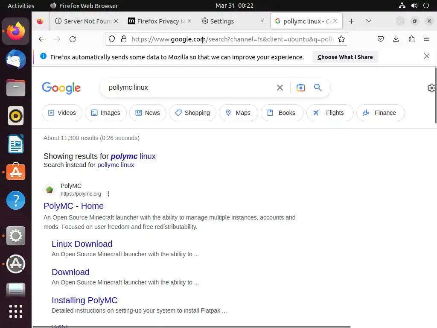Open the Downloads panel
This screenshot has width=437, height=328.
coord(396,39)
